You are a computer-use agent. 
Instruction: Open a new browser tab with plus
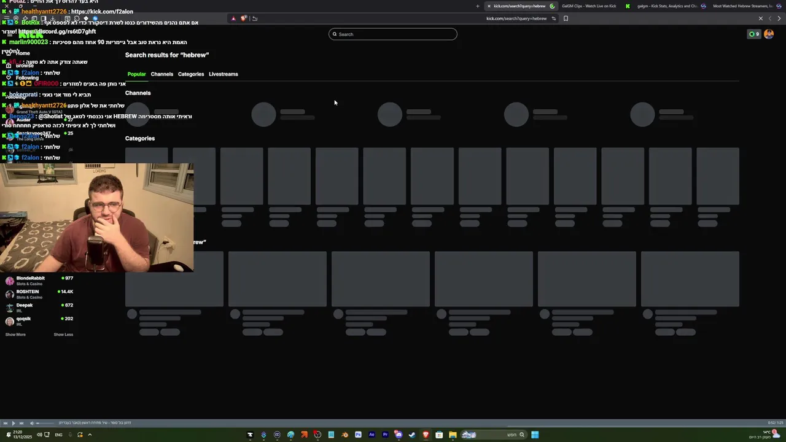pos(477,6)
